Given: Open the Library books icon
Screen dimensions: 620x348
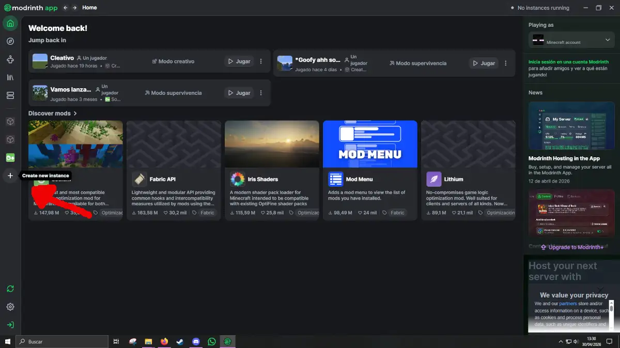Looking at the screenshot, I should coord(10,77).
